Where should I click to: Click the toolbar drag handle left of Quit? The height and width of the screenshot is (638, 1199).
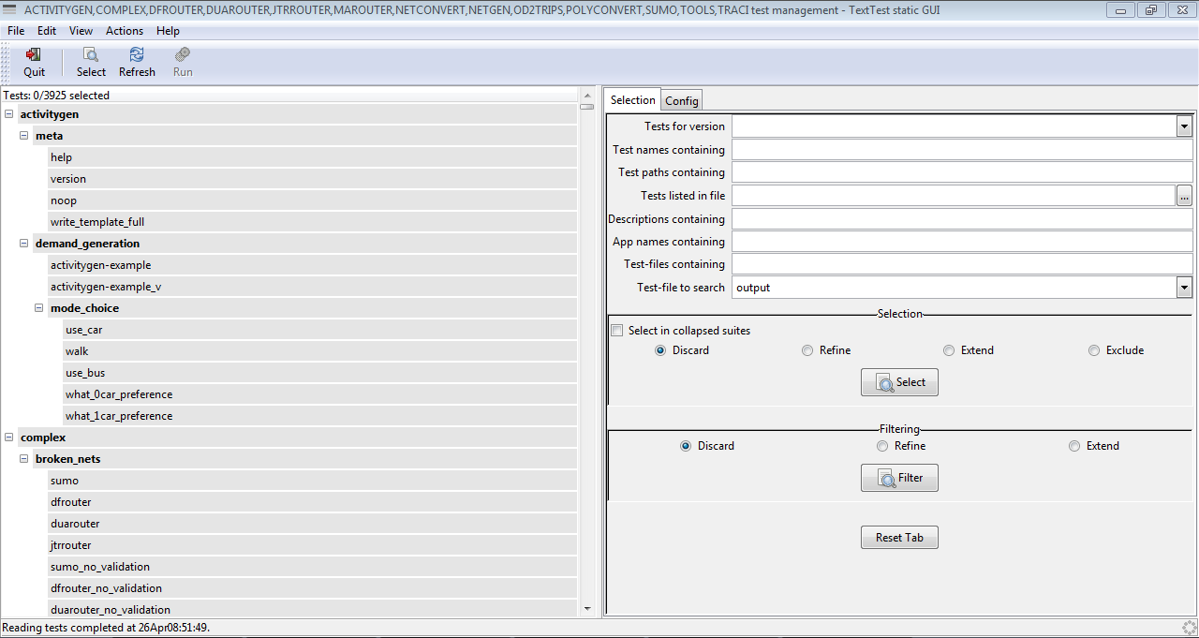[x=7, y=63]
